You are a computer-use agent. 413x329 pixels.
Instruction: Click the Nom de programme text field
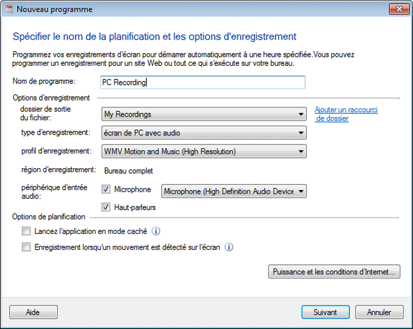point(203,82)
